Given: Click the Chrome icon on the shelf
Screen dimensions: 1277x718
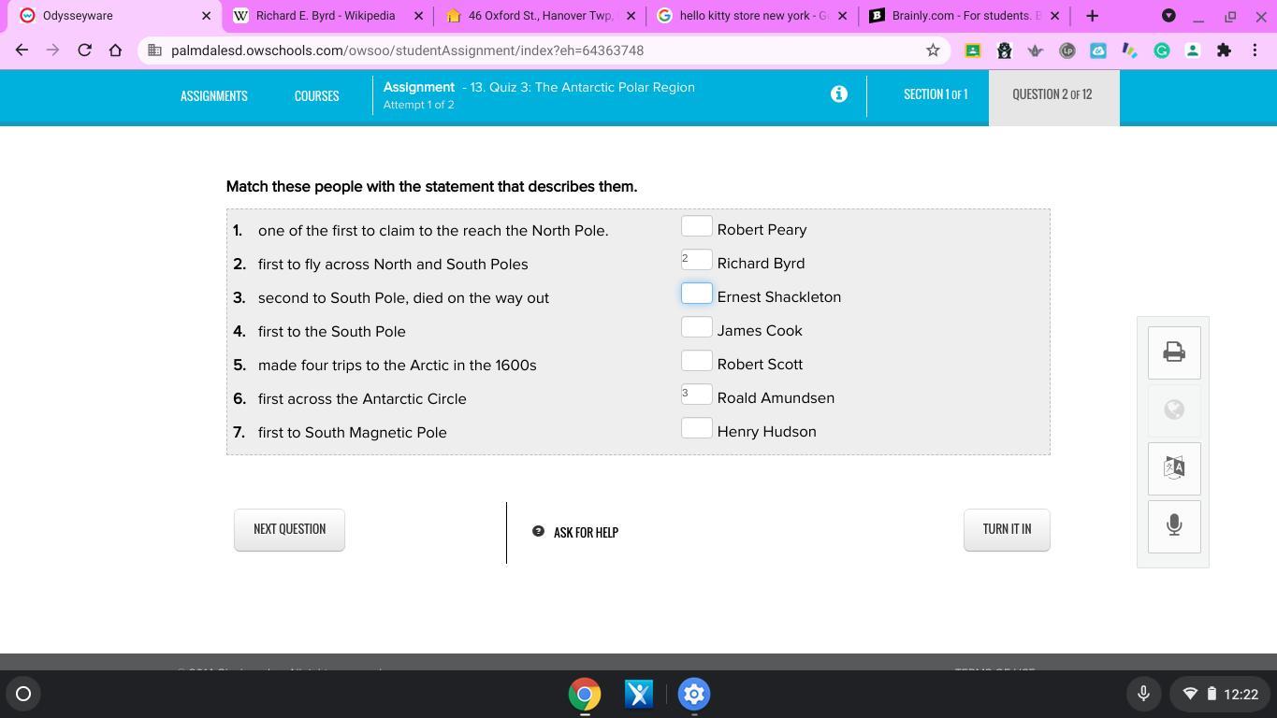Looking at the screenshot, I should [x=585, y=694].
